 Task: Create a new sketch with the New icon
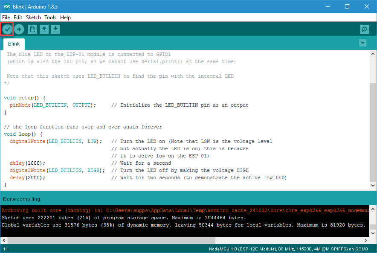point(32,29)
